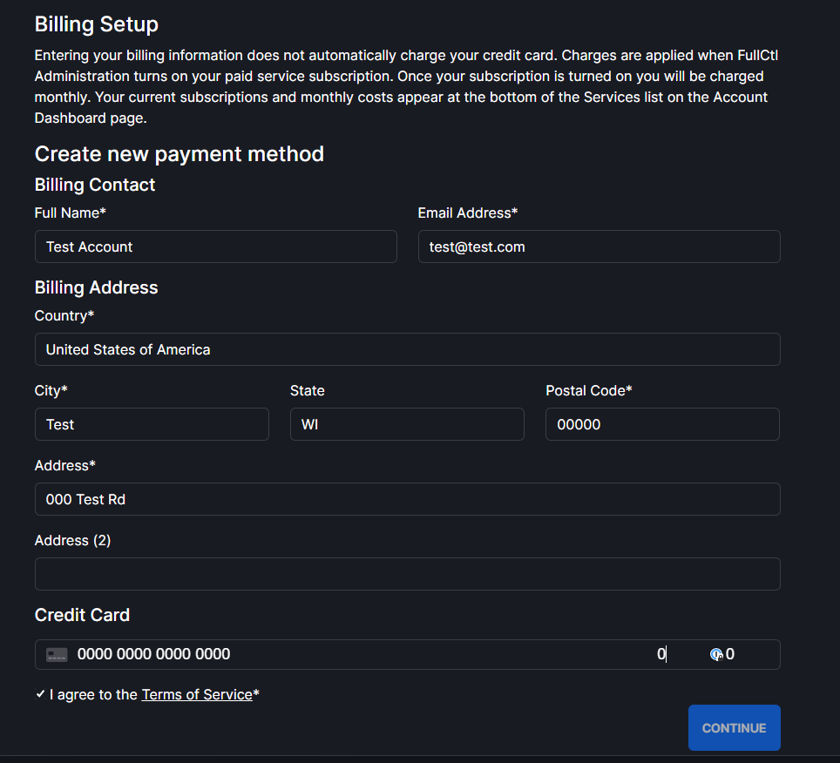Click the State field containing WI

(407, 424)
